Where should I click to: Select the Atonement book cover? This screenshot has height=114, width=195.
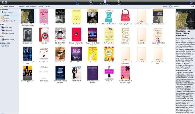[60, 16]
